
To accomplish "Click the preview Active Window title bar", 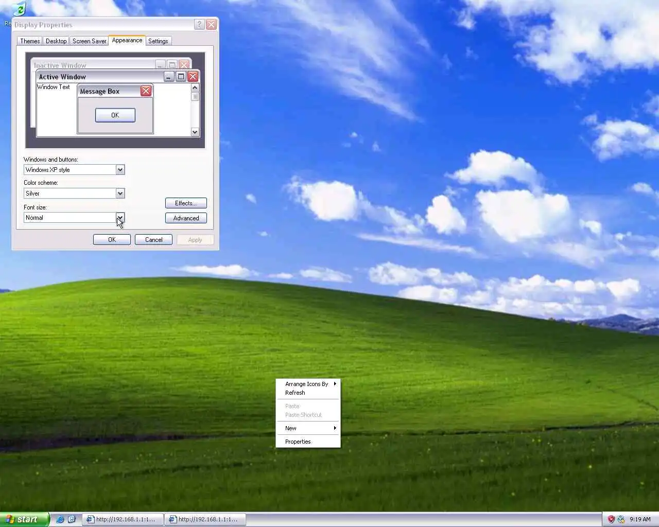I will click(100, 77).
